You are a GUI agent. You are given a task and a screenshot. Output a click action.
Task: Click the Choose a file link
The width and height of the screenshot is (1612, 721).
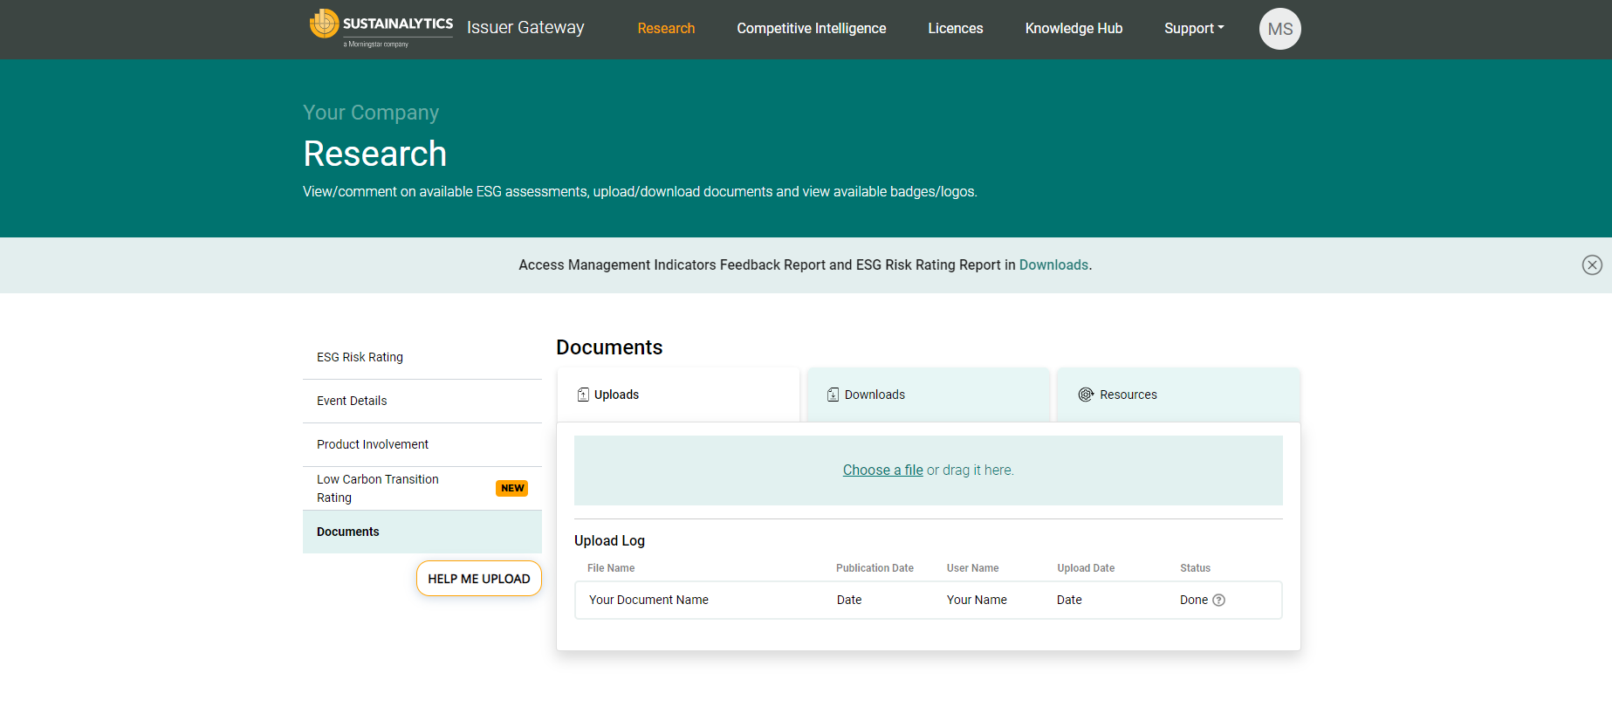coord(882,470)
